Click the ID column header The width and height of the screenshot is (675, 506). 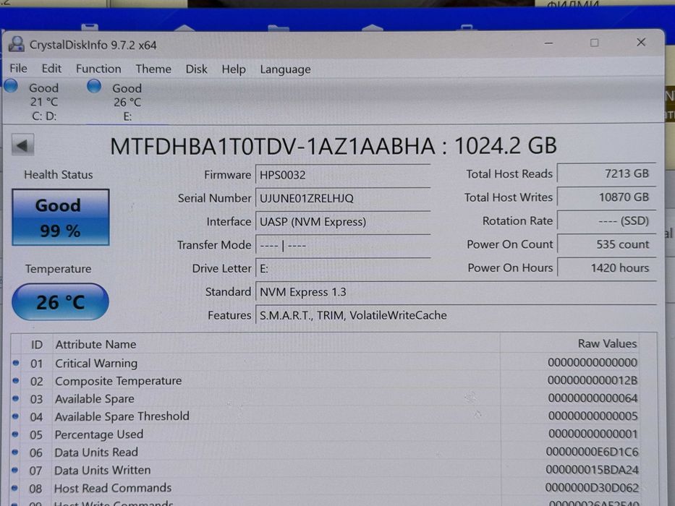pyautogui.click(x=37, y=345)
